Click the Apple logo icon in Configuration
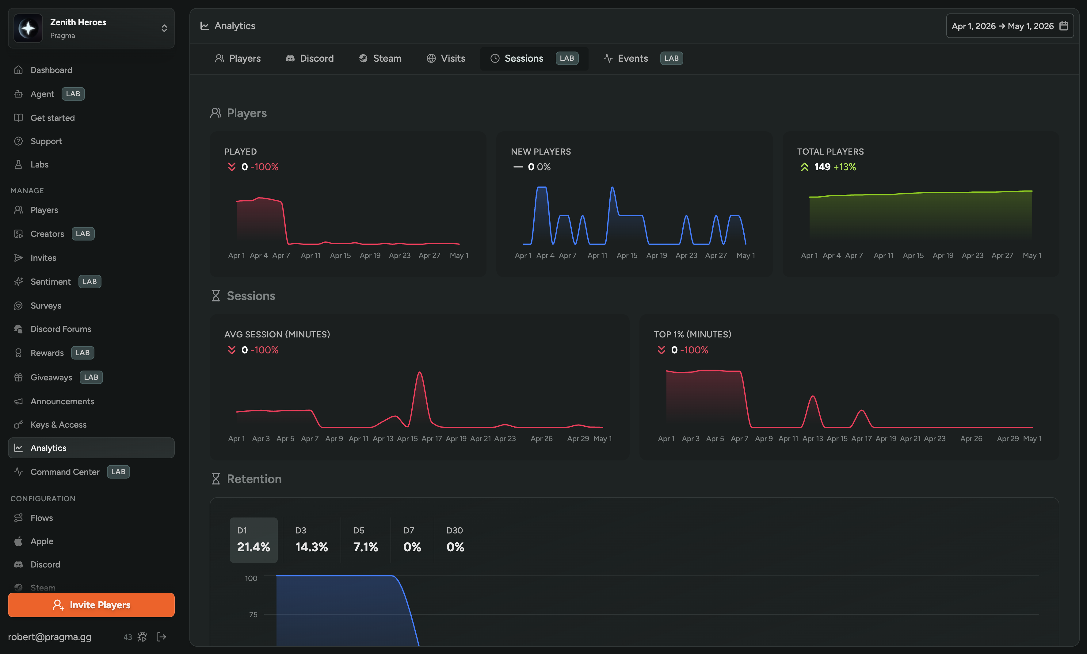 (18, 541)
